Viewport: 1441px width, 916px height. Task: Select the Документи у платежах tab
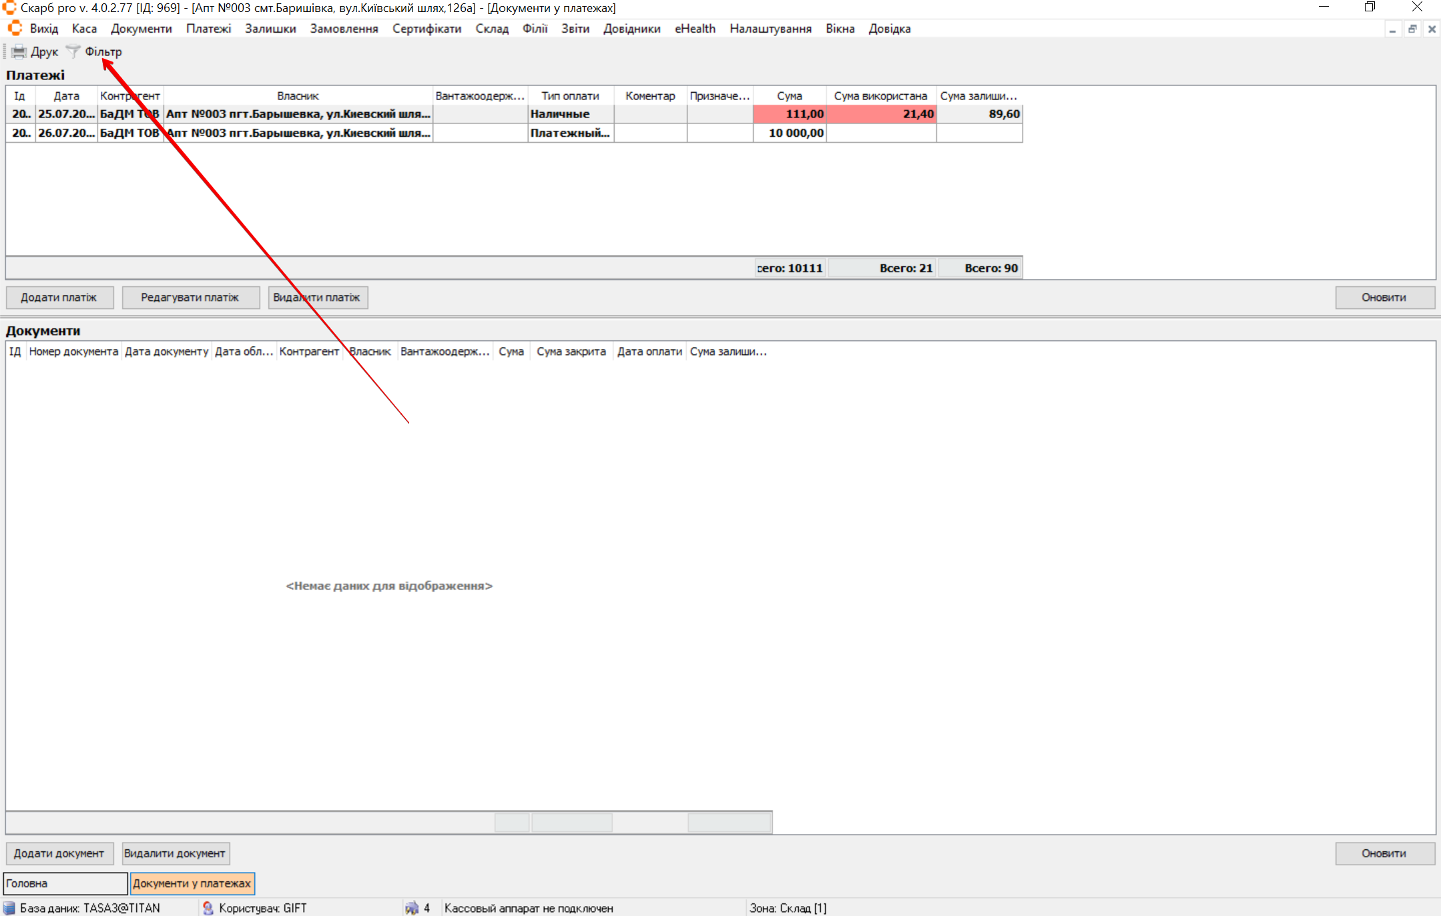[x=192, y=883]
